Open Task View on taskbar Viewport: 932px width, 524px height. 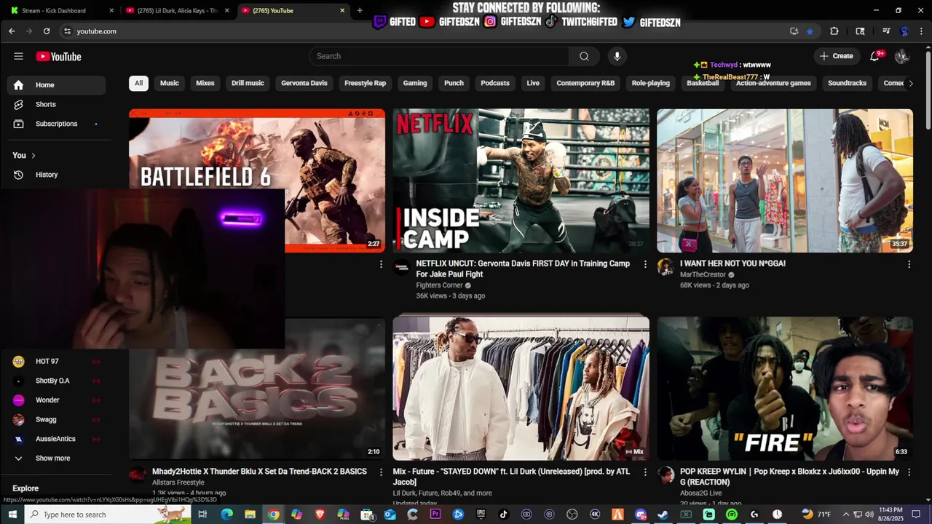202,515
